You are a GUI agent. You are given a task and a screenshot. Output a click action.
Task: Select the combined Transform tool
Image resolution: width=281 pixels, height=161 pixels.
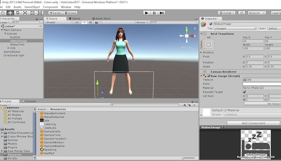pyautogui.click(x=40, y=13)
